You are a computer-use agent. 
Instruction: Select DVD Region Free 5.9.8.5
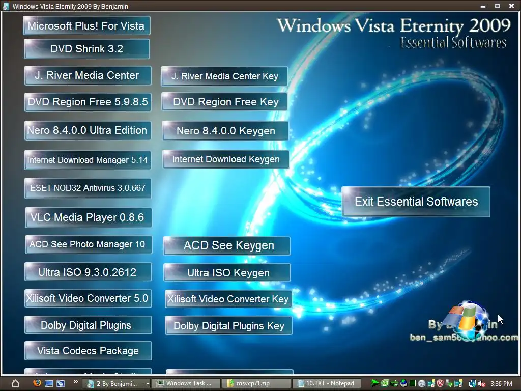(x=88, y=102)
